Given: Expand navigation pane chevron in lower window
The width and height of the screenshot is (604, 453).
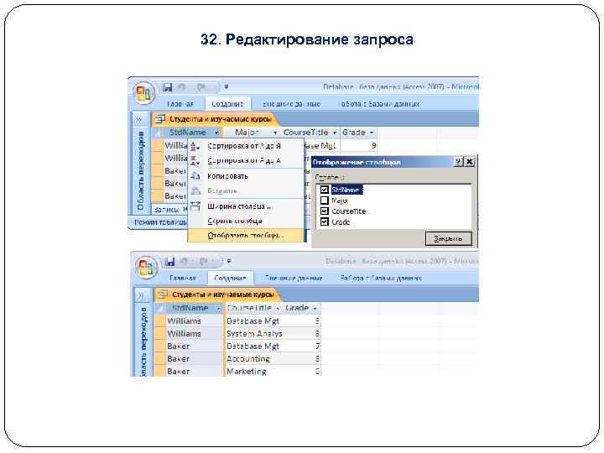Looking at the screenshot, I should (141, 295).
